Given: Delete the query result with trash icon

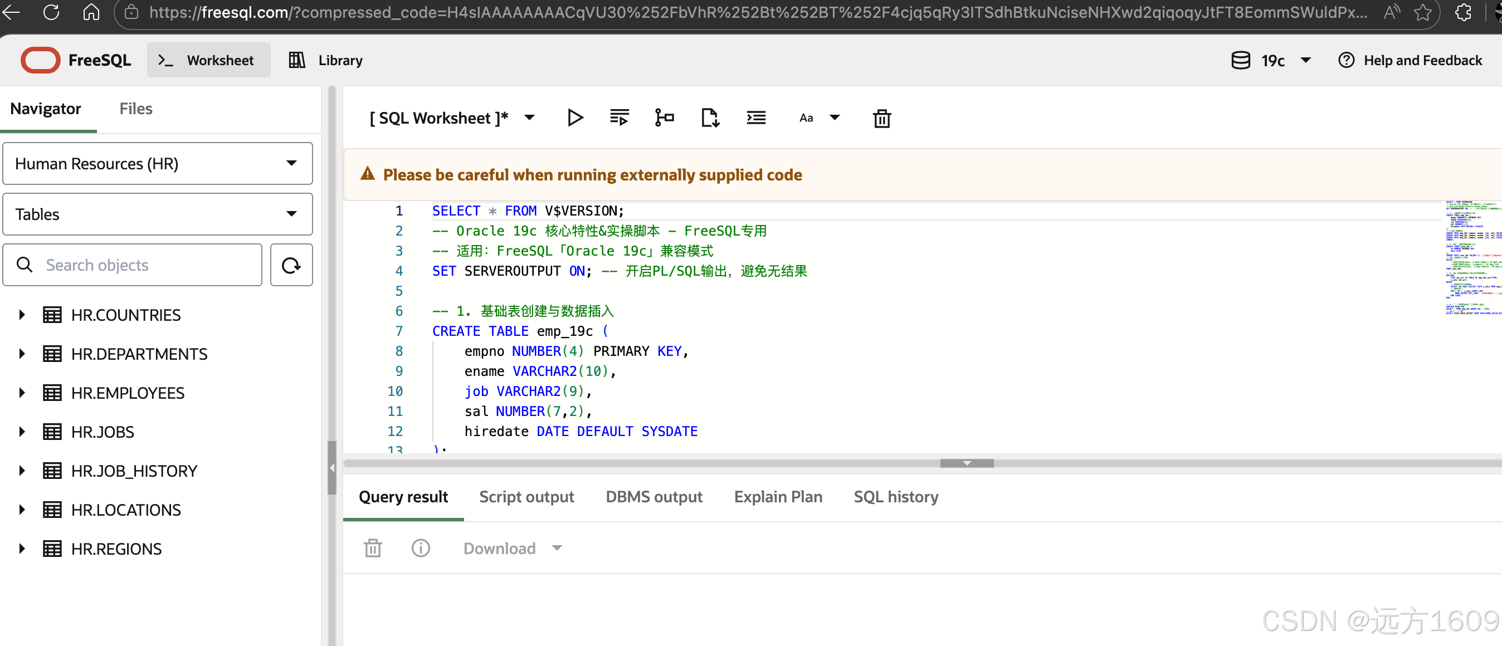Looking at the screenshot, I should 373,548.
